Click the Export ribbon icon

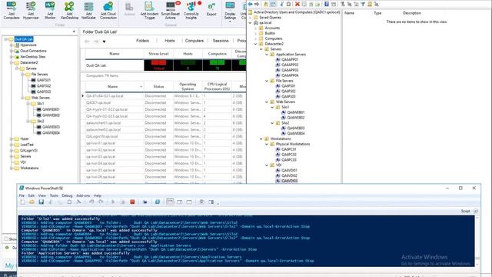tap(211, 9)
